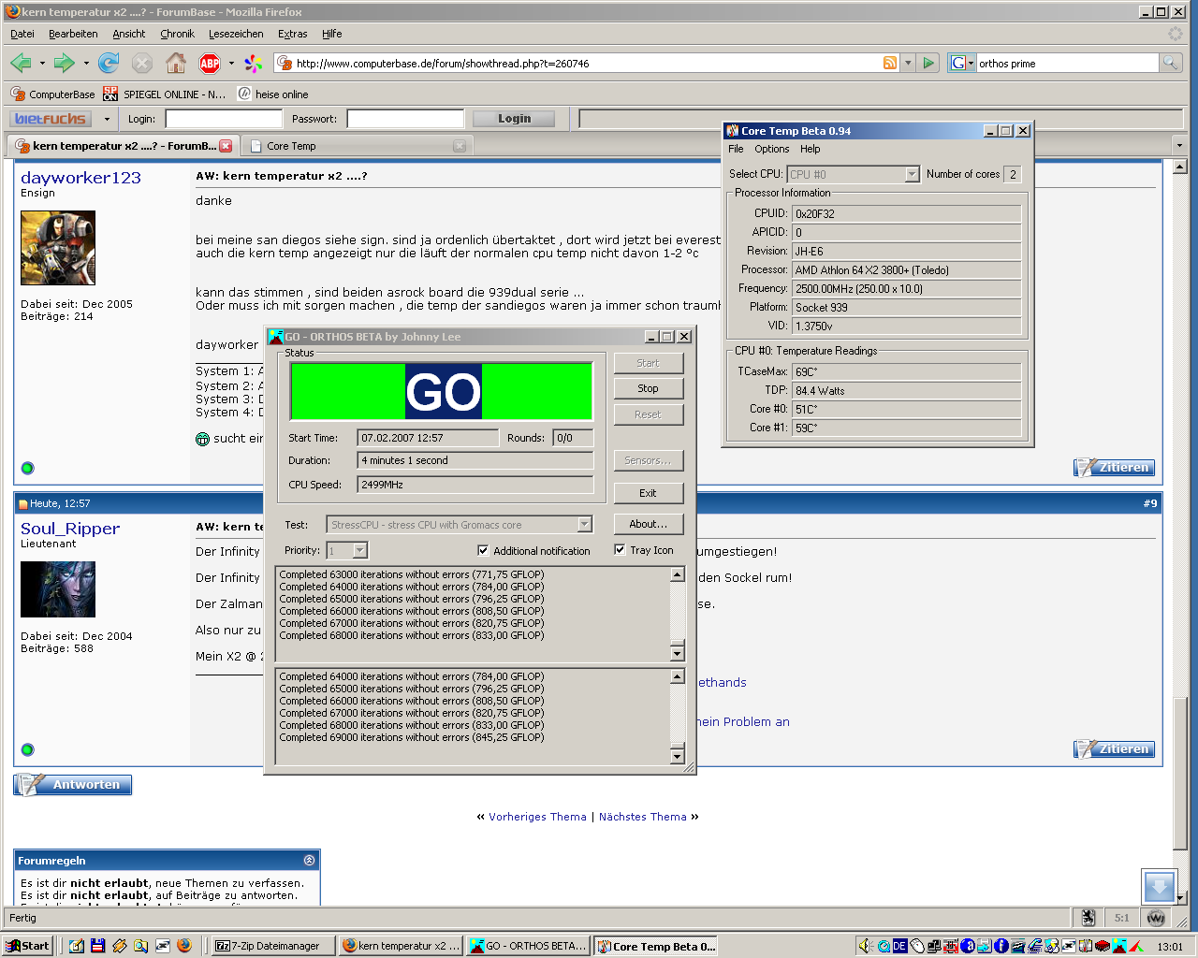Click the colorful pinwheel toolbar icon
1198x958 pixels.
pos(253,63)
